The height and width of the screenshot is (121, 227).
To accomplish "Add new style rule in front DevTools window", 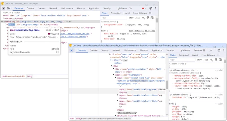I will pyautogui.click(x=211, y=60).
